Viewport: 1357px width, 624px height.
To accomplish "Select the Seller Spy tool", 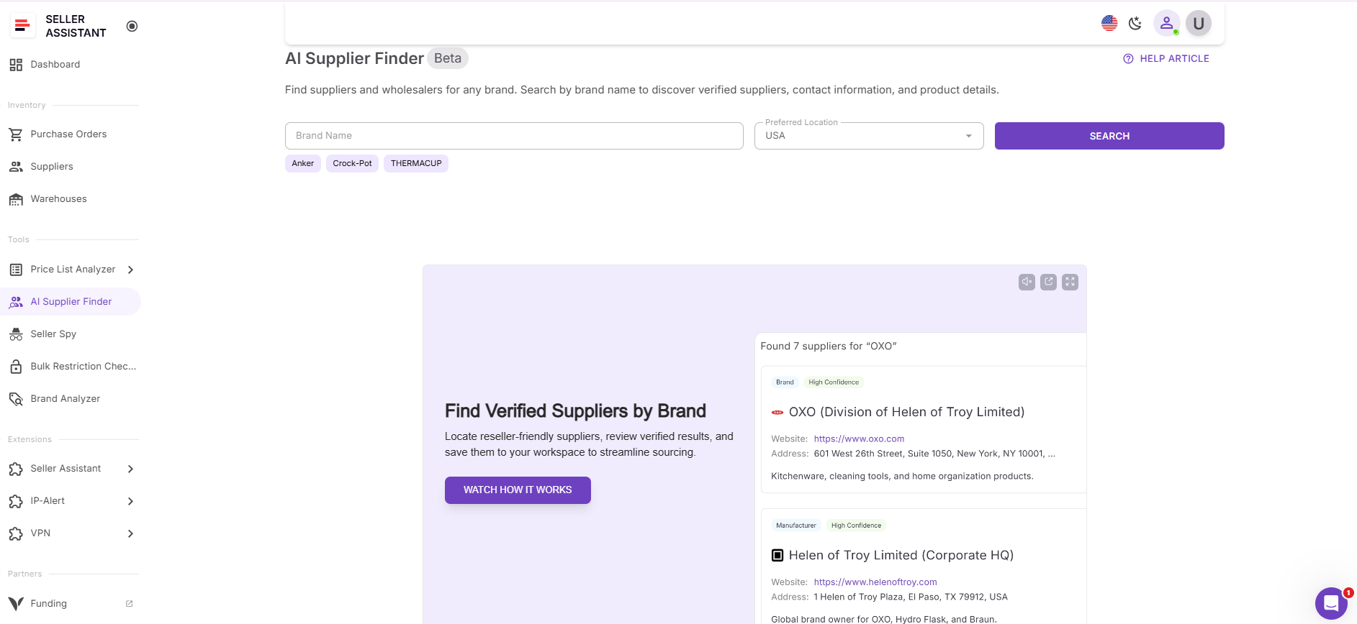I will (53, 334).
